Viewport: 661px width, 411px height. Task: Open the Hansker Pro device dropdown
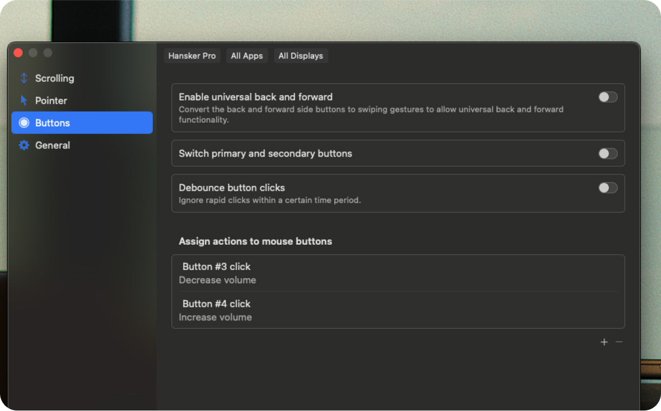tap(192, 56)
